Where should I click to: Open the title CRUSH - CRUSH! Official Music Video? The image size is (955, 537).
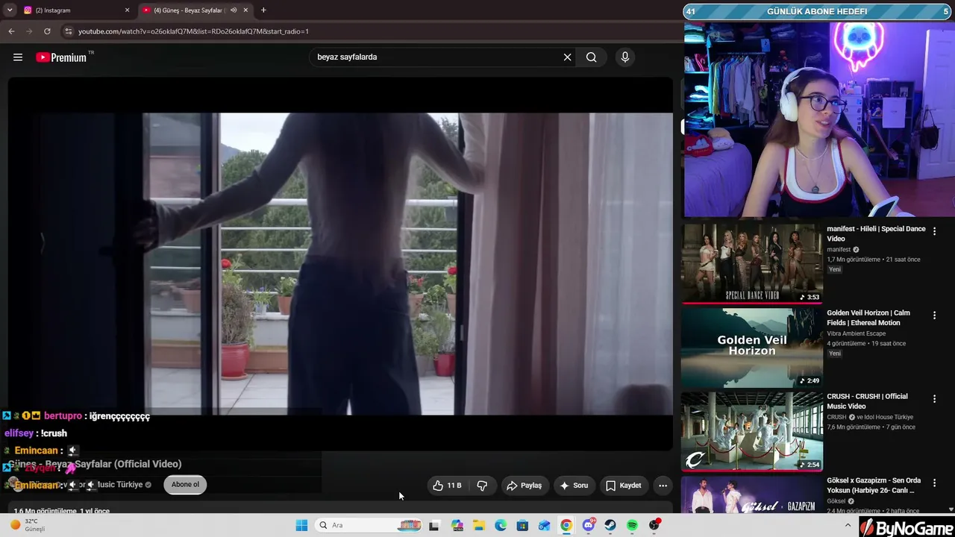pos(867,401)
